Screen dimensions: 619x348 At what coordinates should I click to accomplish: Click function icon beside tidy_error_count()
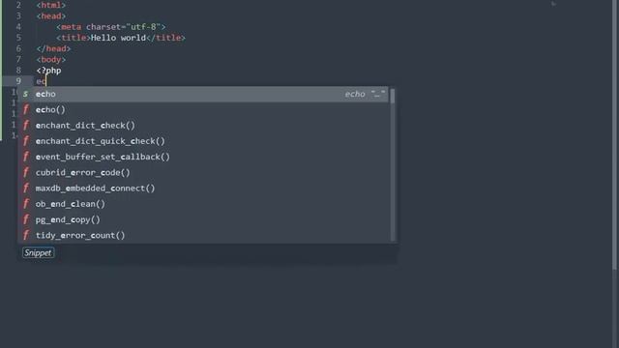[26, 236]
